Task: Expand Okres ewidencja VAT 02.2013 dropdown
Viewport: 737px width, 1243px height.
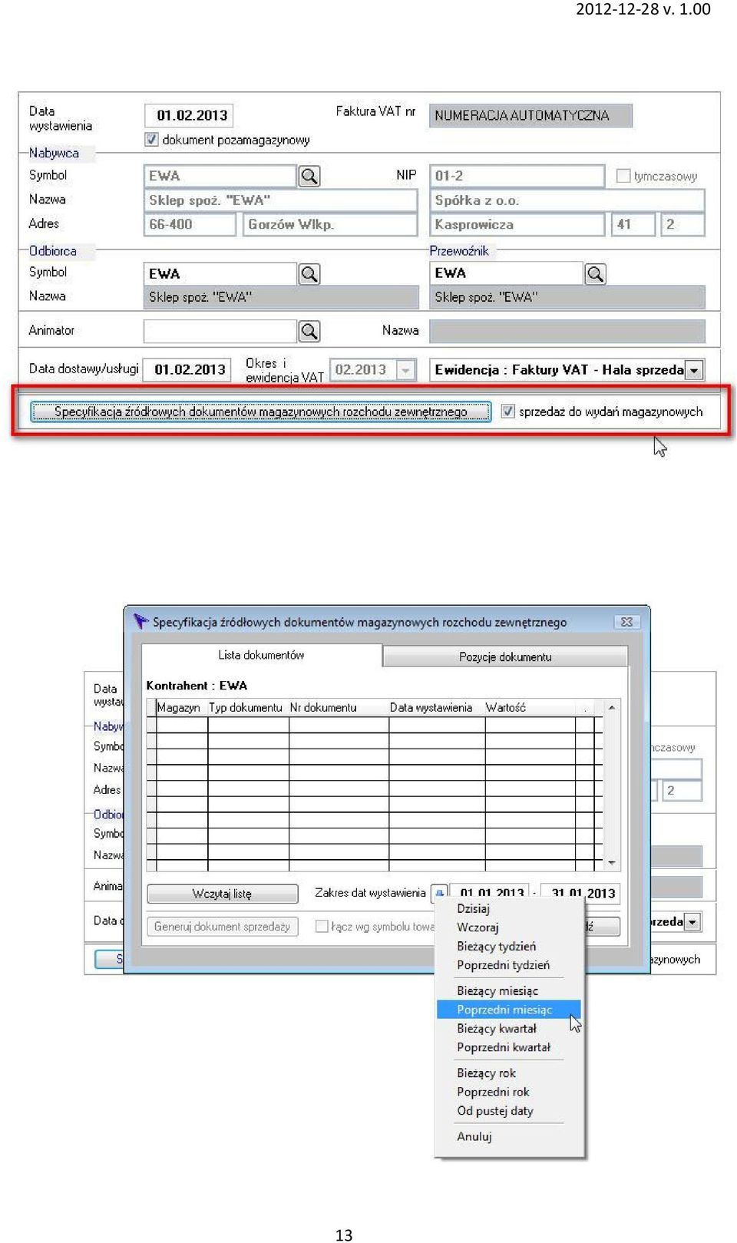Action: click(406, 370)
